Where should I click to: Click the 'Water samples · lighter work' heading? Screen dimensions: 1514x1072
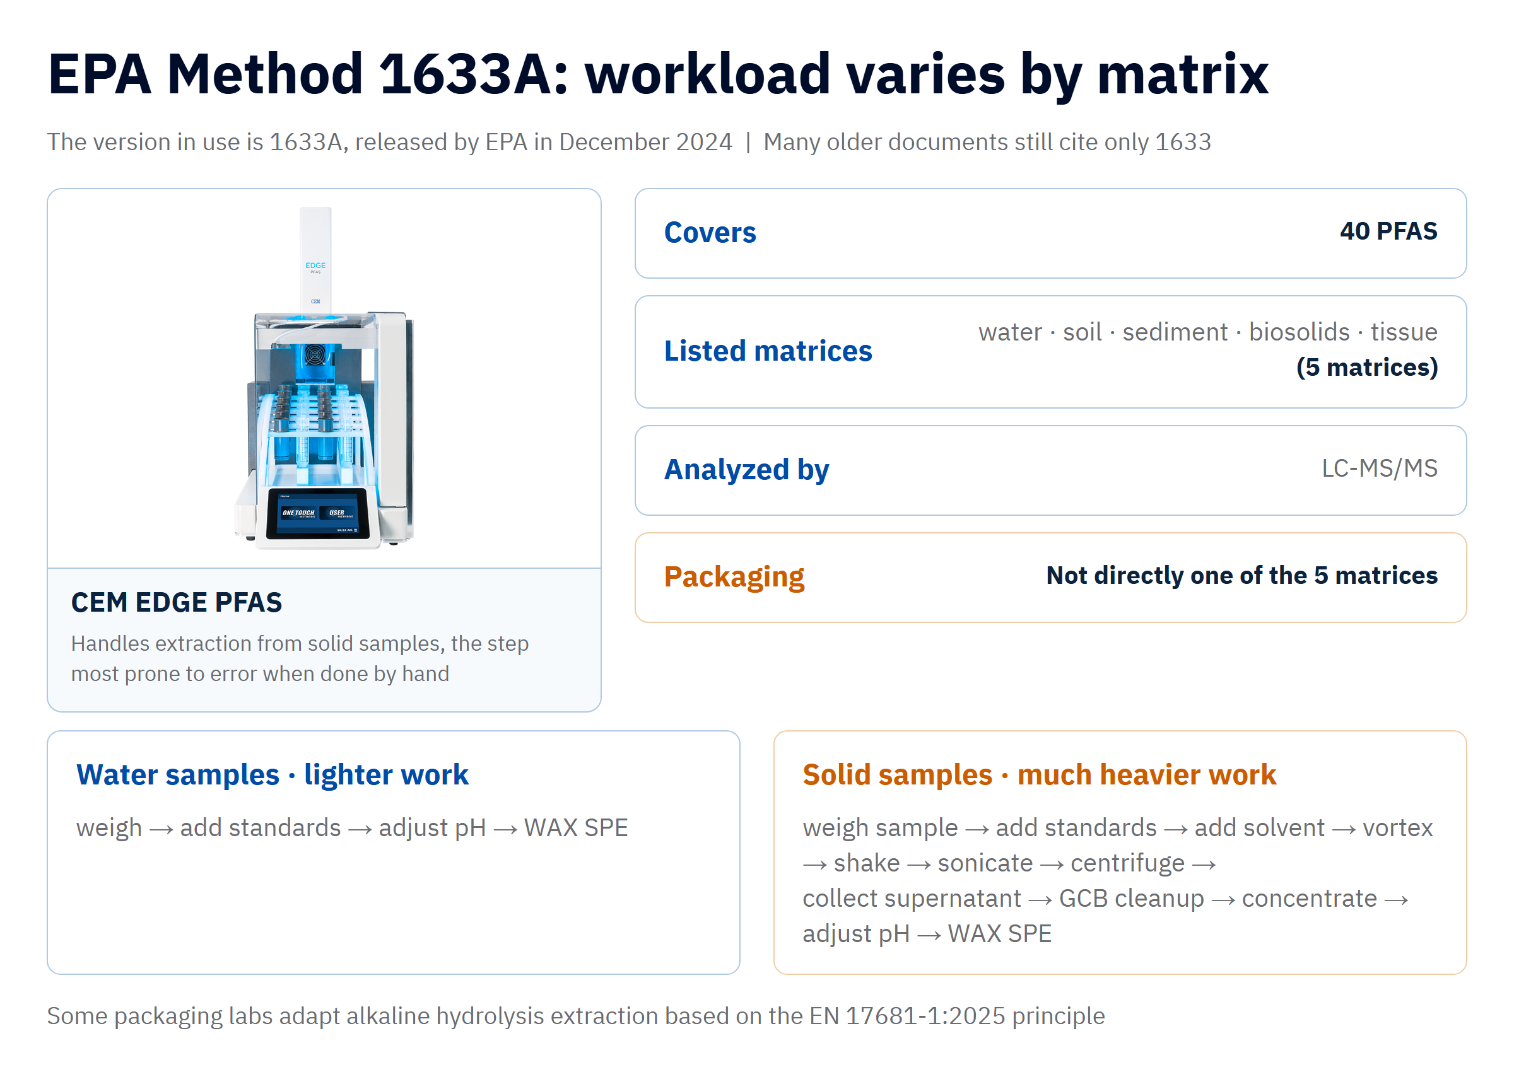click(x=272, y=774)
